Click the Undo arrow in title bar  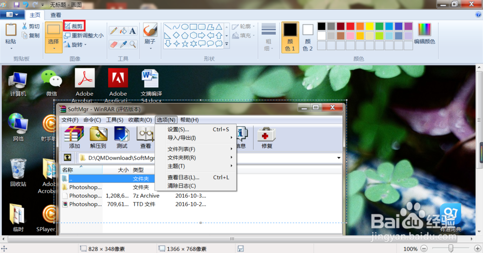tap(26, 5)
